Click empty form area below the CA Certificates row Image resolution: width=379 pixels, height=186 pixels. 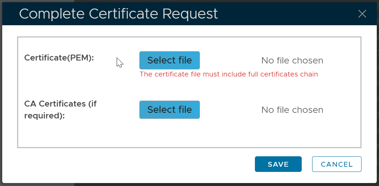(x=186, y=134)
